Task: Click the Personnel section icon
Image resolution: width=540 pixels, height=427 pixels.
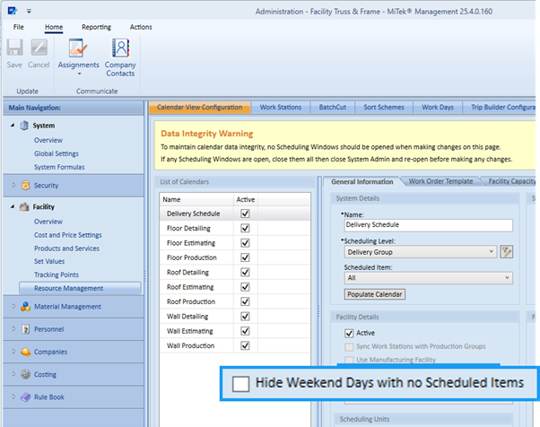Action: (25, 329)
